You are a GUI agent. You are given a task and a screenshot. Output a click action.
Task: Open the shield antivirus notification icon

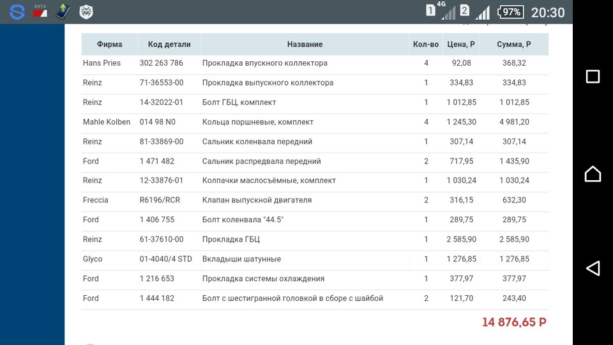[86, 11]
